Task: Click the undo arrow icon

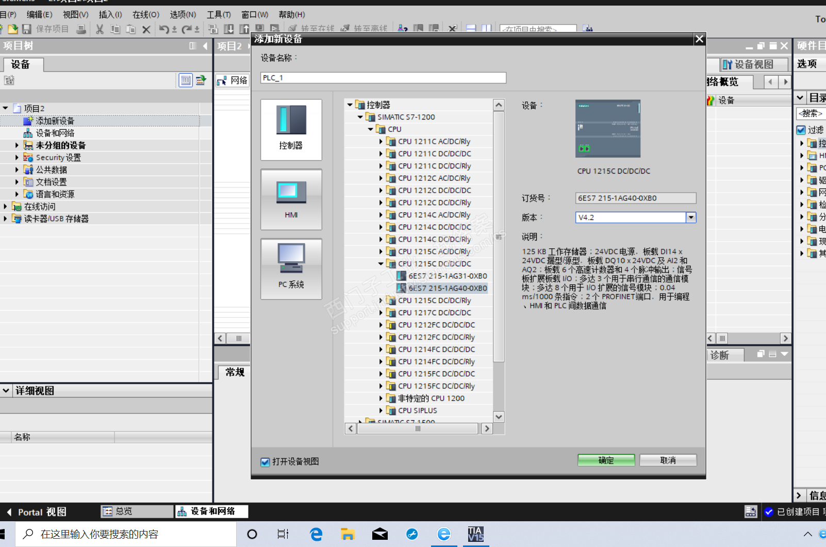Action: pyautogui.click(x=164, y=29)
